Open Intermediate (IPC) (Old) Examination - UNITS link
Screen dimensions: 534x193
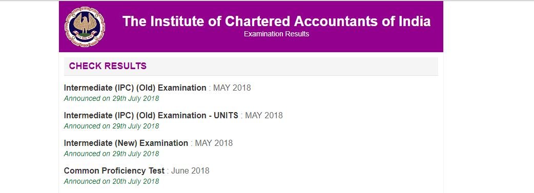coord(151,115)
